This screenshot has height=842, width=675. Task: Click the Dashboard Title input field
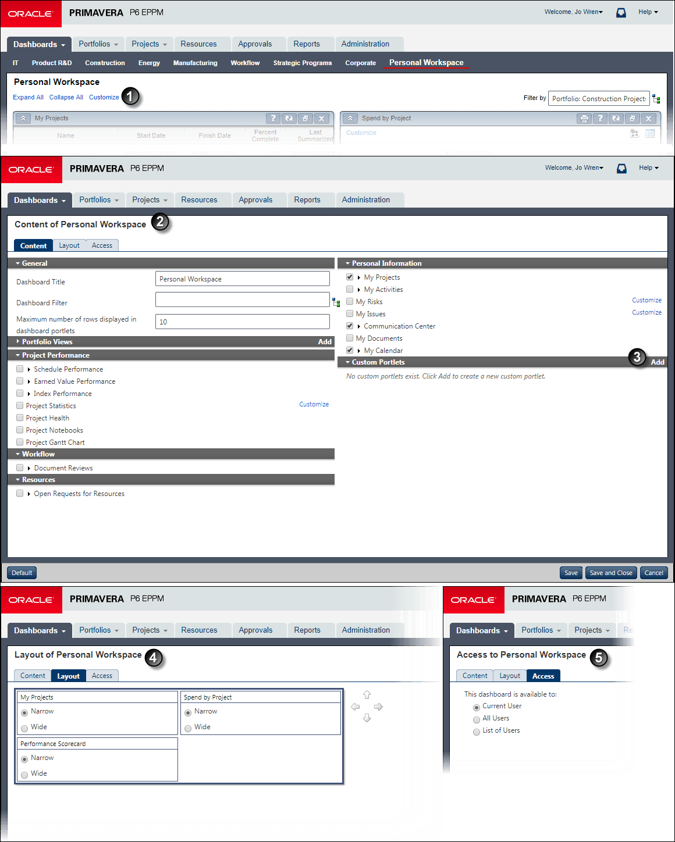pos(243,279)
